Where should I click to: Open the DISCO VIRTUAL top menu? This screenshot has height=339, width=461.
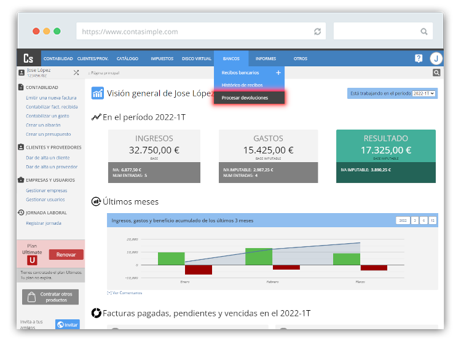pyautogui.click(x=197, y=58)
